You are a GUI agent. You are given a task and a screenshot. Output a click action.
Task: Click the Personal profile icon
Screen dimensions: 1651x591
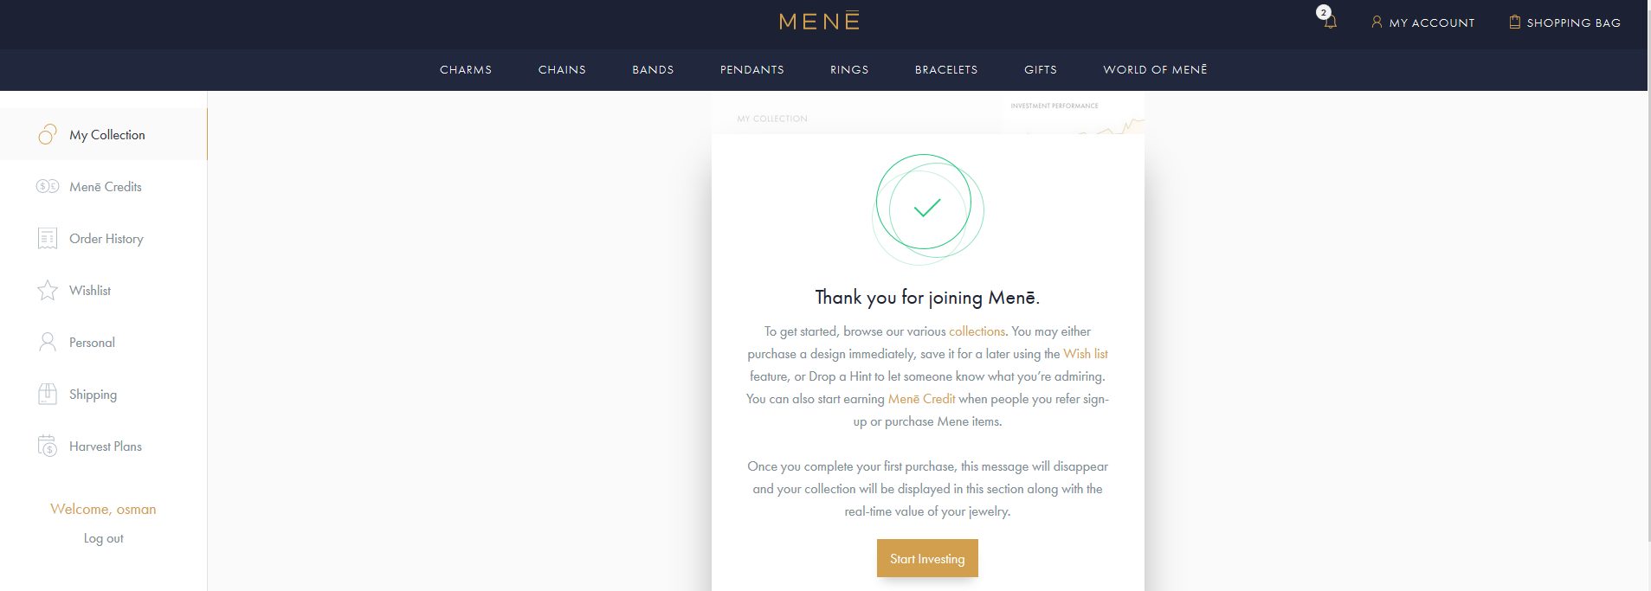point(48,342)
